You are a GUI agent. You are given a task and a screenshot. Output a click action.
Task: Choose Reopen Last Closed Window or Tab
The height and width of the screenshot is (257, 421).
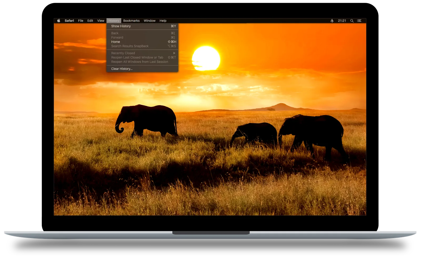(x=142, y=57)
